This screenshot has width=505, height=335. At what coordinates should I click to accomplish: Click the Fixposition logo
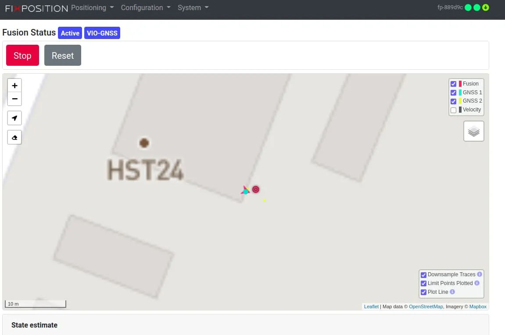[36, 8]
